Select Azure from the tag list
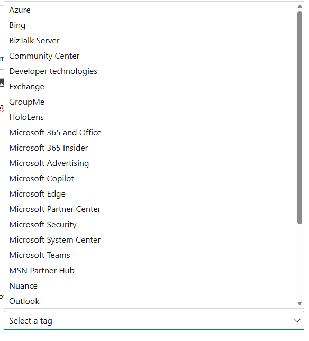This screenshot has height=341, width=309. [x=150, y=10]
